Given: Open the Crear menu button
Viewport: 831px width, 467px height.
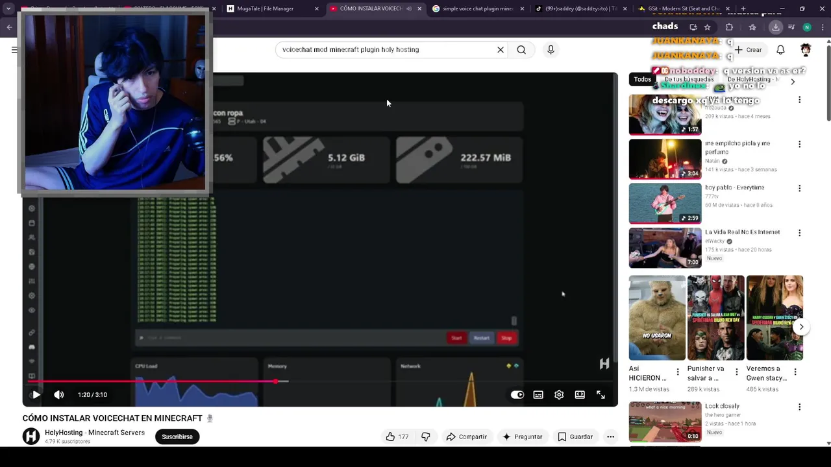Looking at the screenshot, I should 748,49.
